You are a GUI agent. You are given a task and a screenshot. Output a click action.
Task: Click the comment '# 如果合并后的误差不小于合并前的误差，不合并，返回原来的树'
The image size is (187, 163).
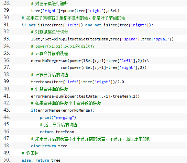pyautogui.click(x=91, y=139)
